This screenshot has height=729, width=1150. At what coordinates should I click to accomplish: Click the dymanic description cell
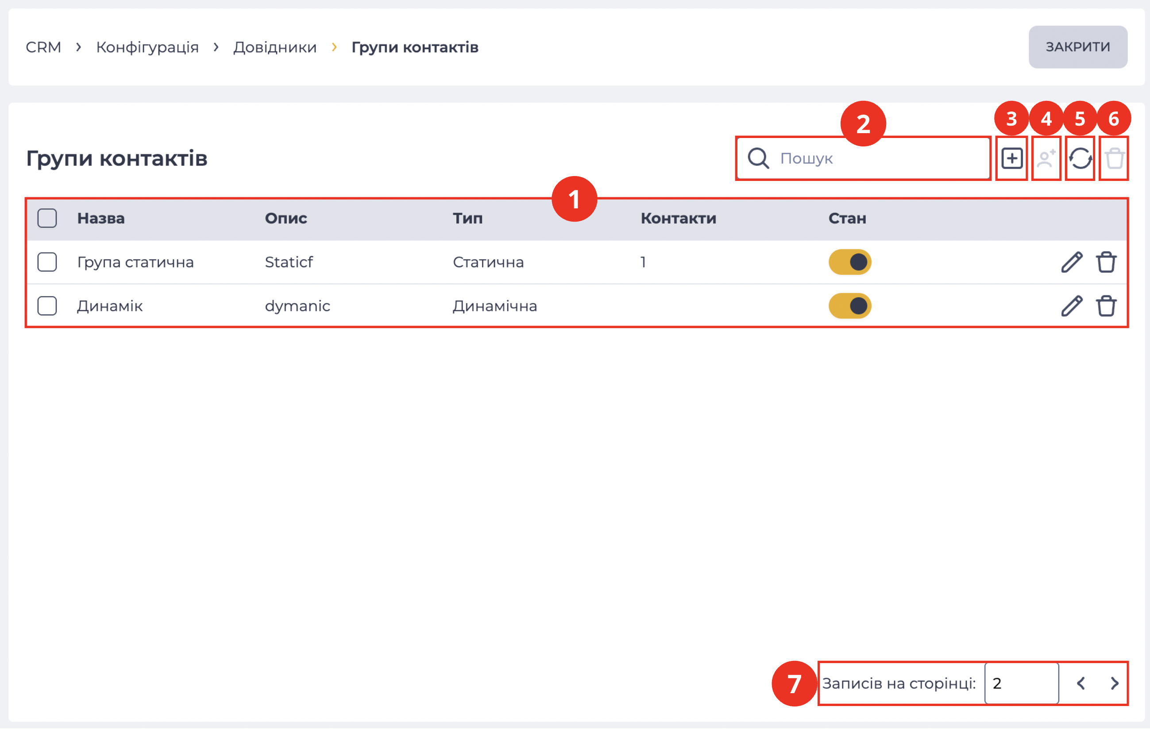pyautogui.click(x=297, y=306)
